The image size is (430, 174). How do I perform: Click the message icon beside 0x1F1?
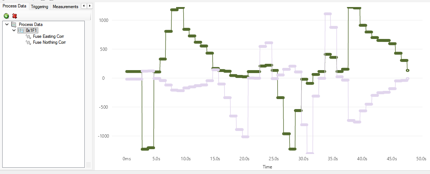coord(21,30)
